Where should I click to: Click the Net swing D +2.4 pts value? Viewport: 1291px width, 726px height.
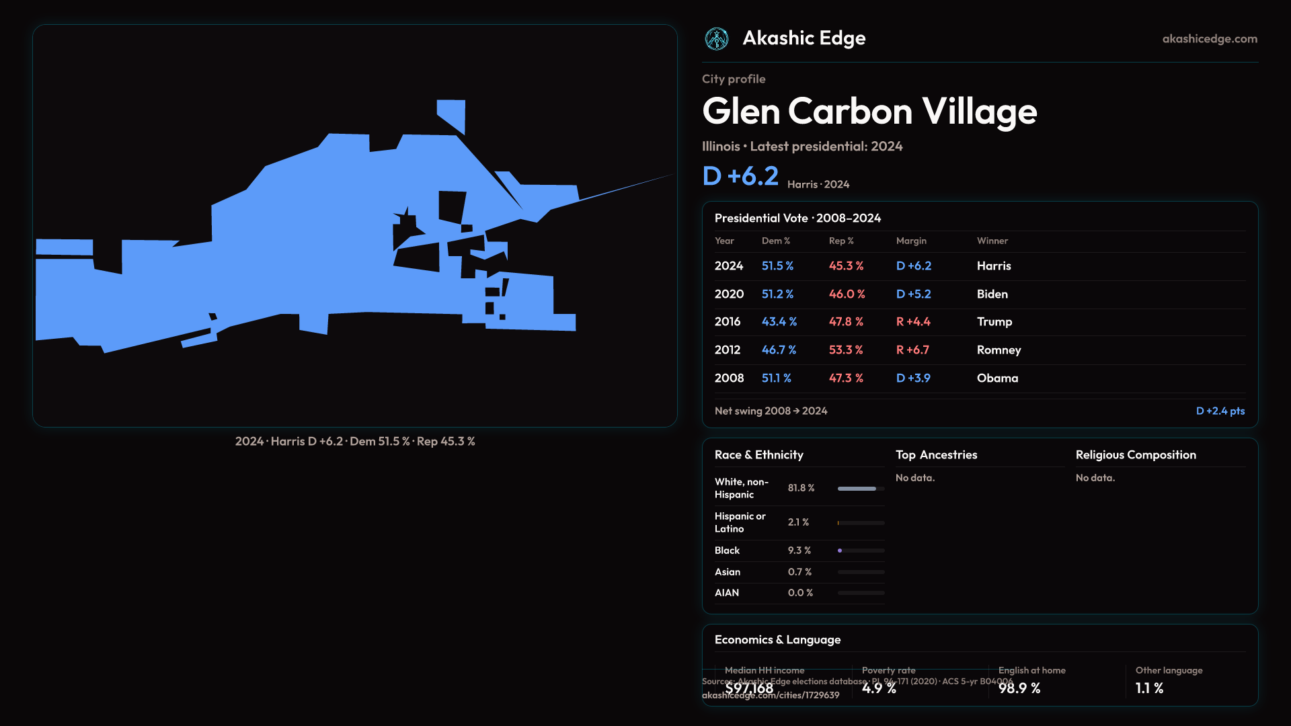pyautogui.click(x=1220, y=411)
